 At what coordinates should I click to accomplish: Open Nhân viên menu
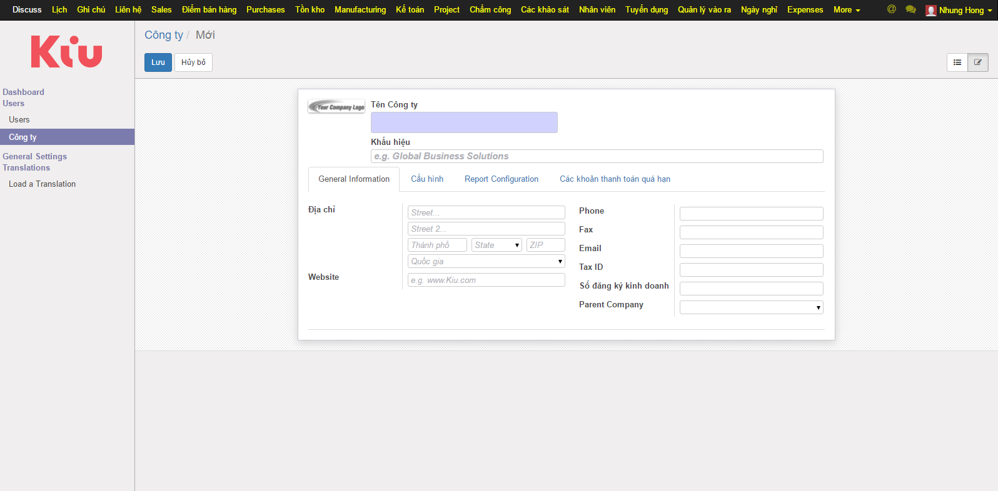(597, 10)
